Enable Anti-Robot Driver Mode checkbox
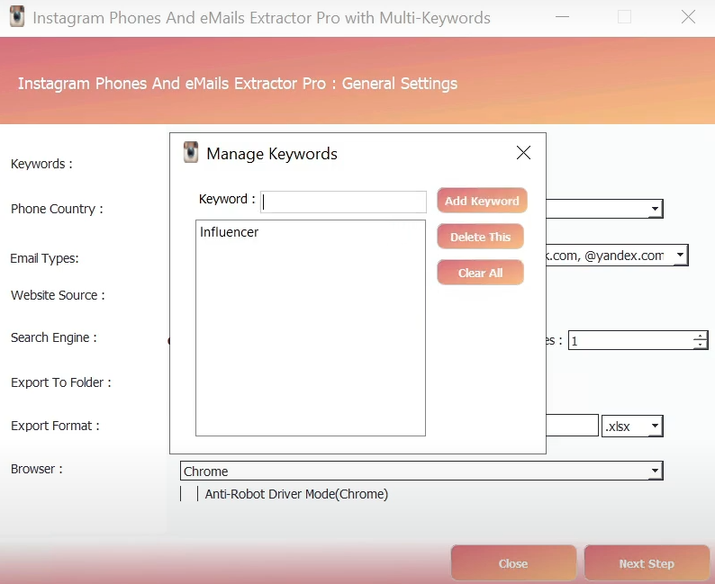The height and width of the screenshot is (584, 715). click(189, 494)
